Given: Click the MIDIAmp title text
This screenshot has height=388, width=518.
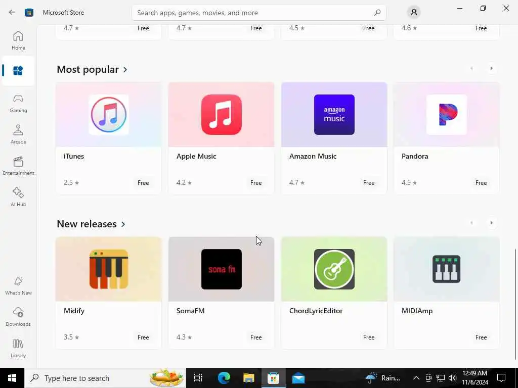Looking at the screenshot, I should [417, 311].
